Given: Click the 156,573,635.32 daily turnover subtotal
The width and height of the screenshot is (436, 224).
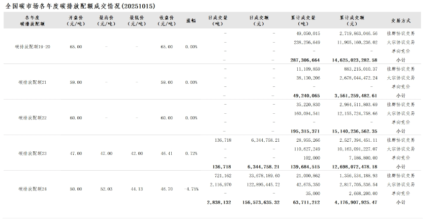Looking at the screenshot, I should click(258, 202).
